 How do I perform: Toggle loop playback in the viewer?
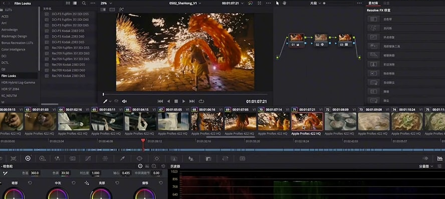(x=201, y=101)
